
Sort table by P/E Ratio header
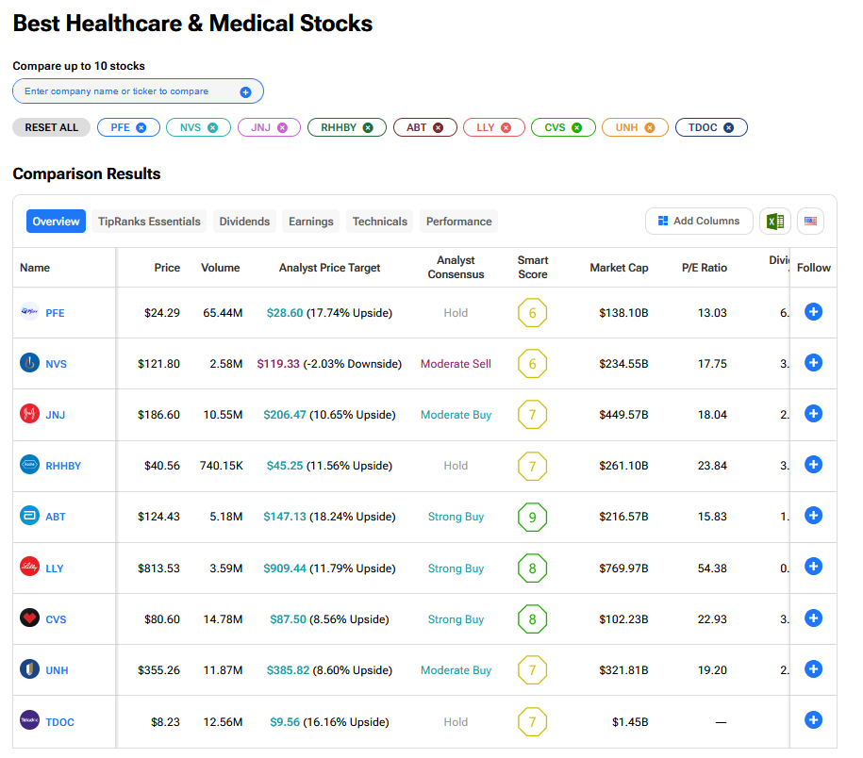coord(704,268)
